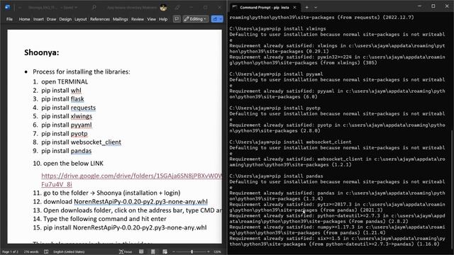The image size is (454, 255).
Task: Click 'Type the following command' line
Action: click(x=105, y=219)
